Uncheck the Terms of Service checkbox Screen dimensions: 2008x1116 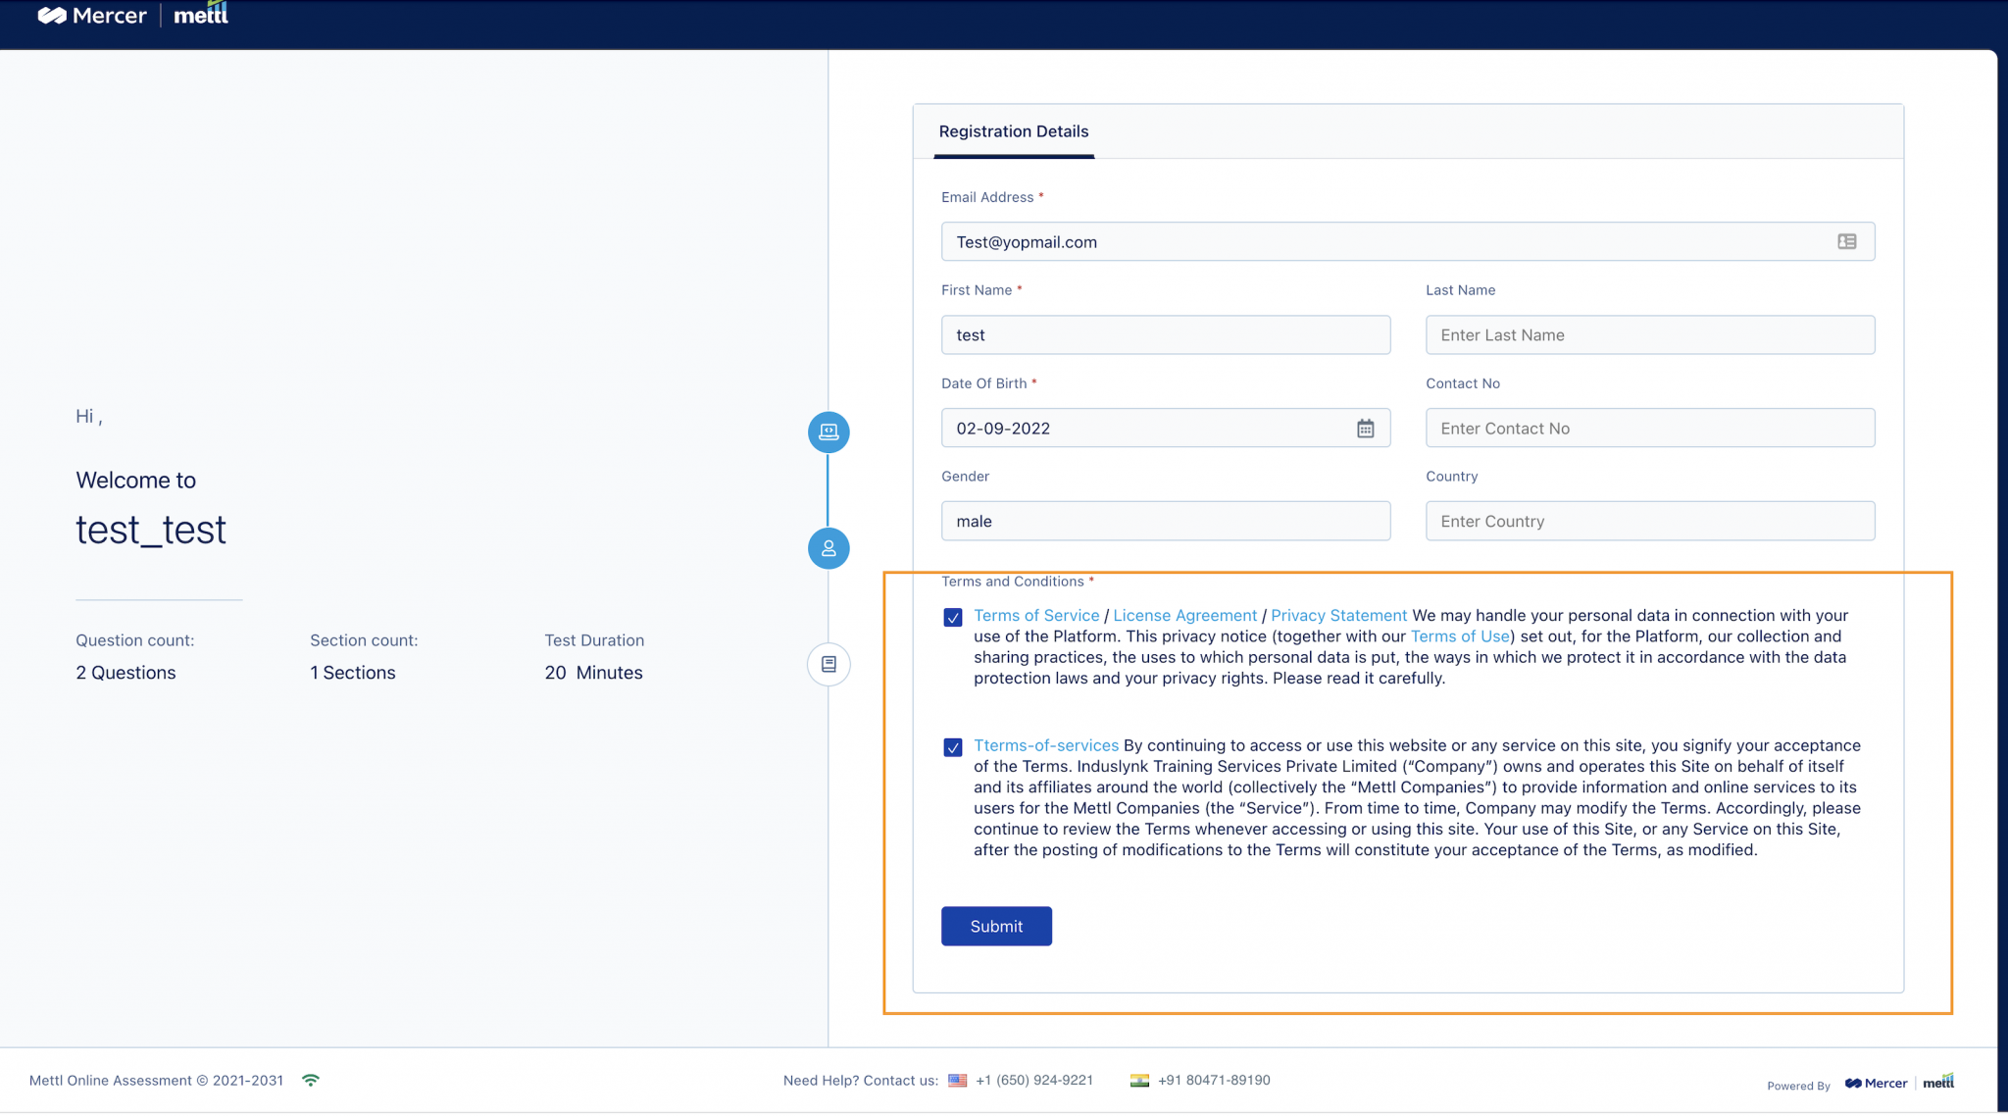tap(952, 617)
